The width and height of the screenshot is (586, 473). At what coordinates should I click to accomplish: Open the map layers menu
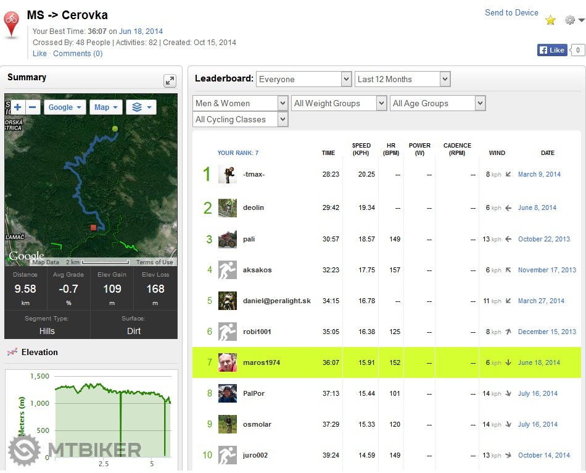[x=141, y=107]
